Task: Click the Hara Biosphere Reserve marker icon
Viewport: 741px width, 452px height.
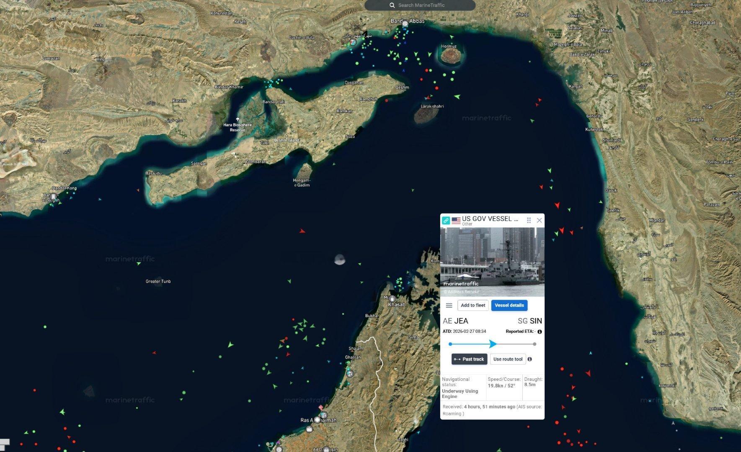Action: coord(238,120)
